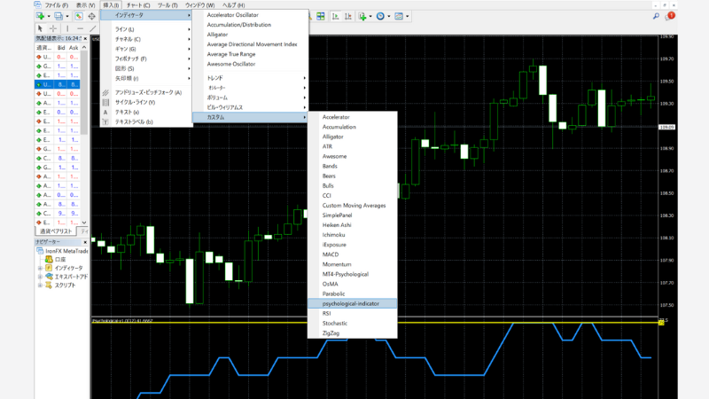
Task: Open the チャネル (C) submenu
Action: pyautogui.click(x=146, y=39)
